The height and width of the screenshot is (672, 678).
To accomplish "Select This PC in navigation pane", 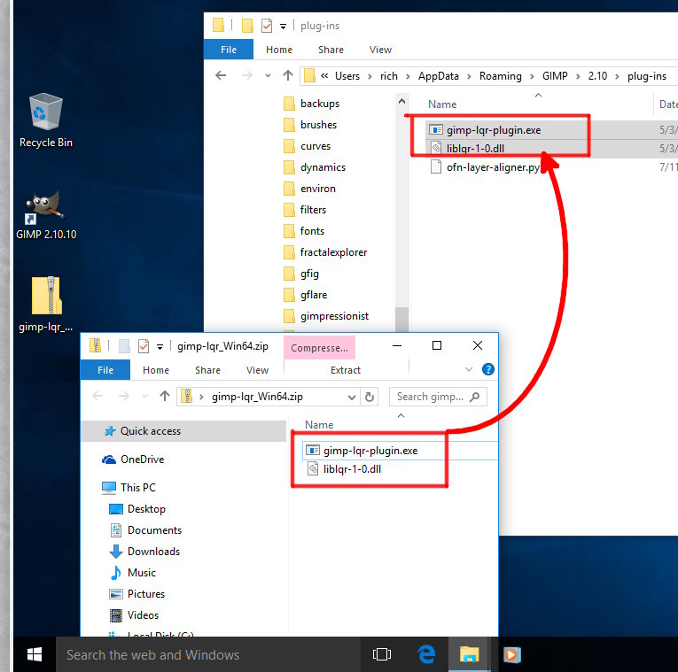I will [x=129, y=488].
